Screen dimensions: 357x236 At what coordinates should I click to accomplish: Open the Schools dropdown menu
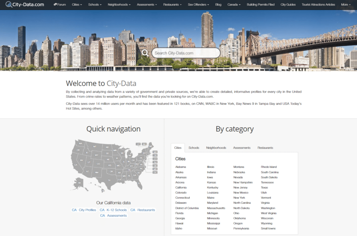click(x=95, y=5)
